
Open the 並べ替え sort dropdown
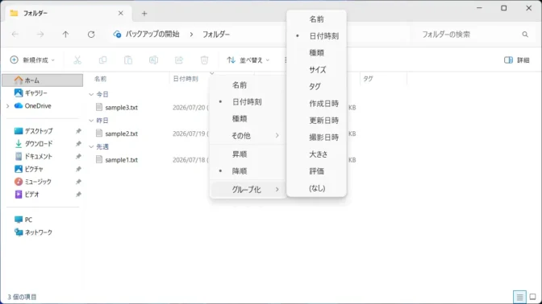pyautogui.click(x=248, y=60)
